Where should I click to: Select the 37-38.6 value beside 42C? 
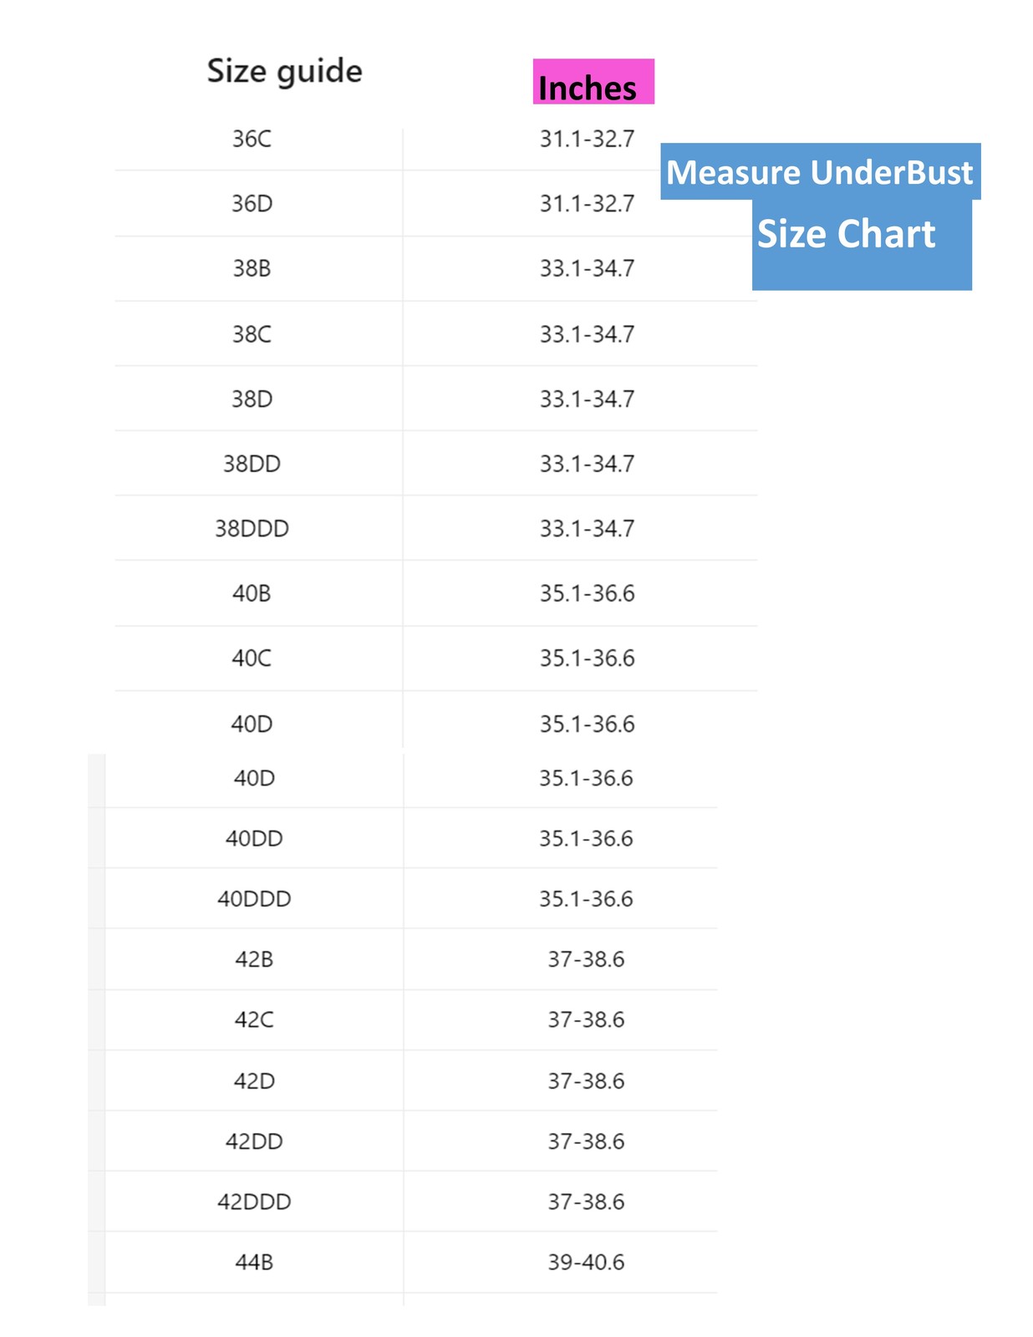coord(586,1020)
